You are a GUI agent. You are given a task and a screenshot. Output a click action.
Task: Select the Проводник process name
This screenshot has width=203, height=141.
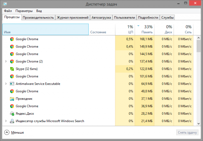pyautogui.click(x=24, y=99)
